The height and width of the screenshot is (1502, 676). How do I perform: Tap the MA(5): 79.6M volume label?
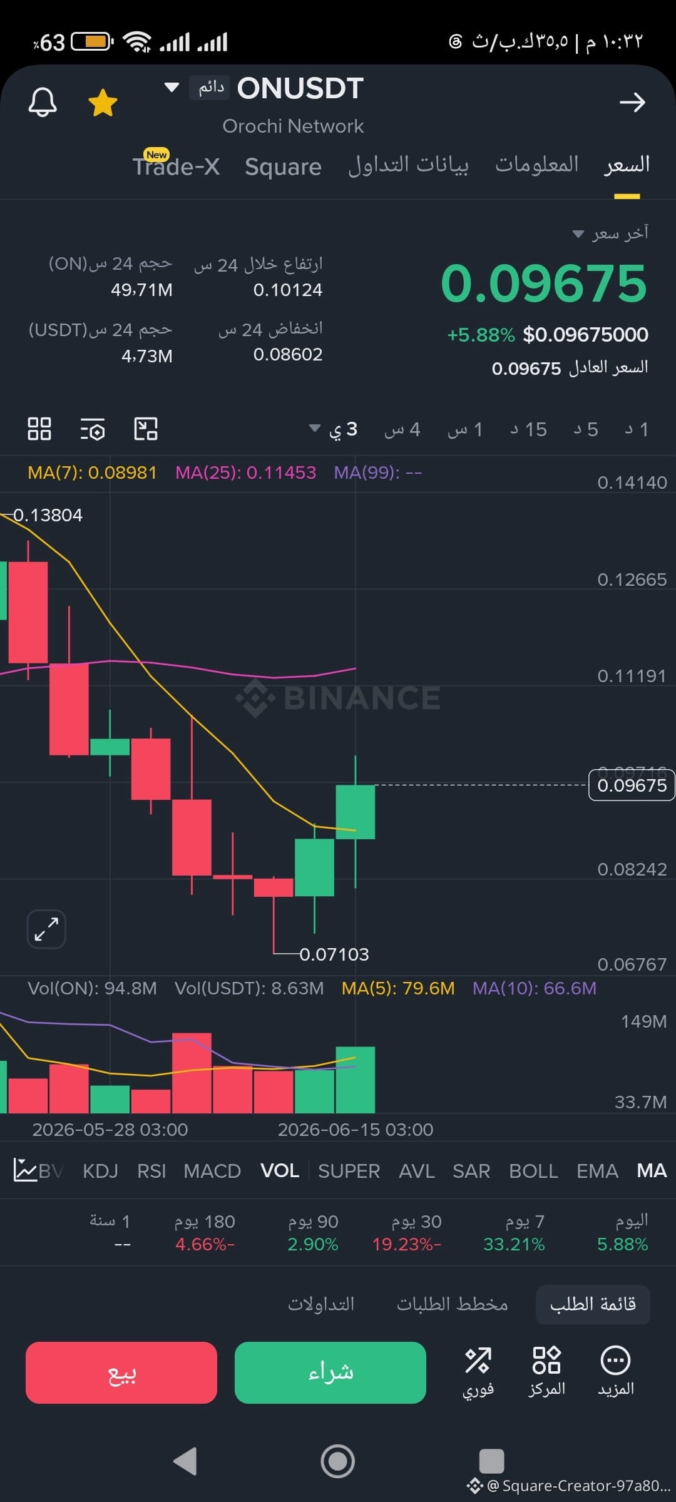pyautogui.click(x=398, y=988)
